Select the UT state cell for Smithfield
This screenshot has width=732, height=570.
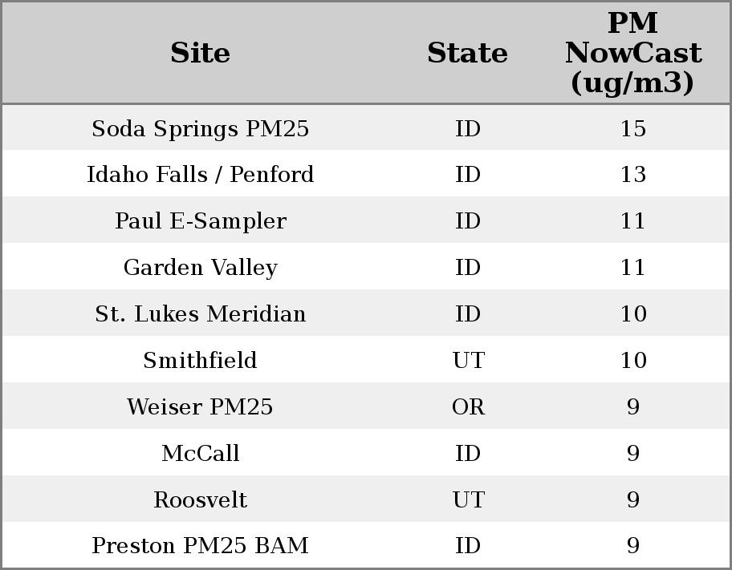point(468,361)
